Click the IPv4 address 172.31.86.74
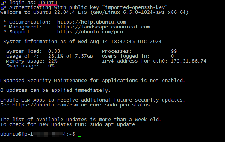Image resolution: width=225 pixels, height=142 pixels. [x=188, y=61]
